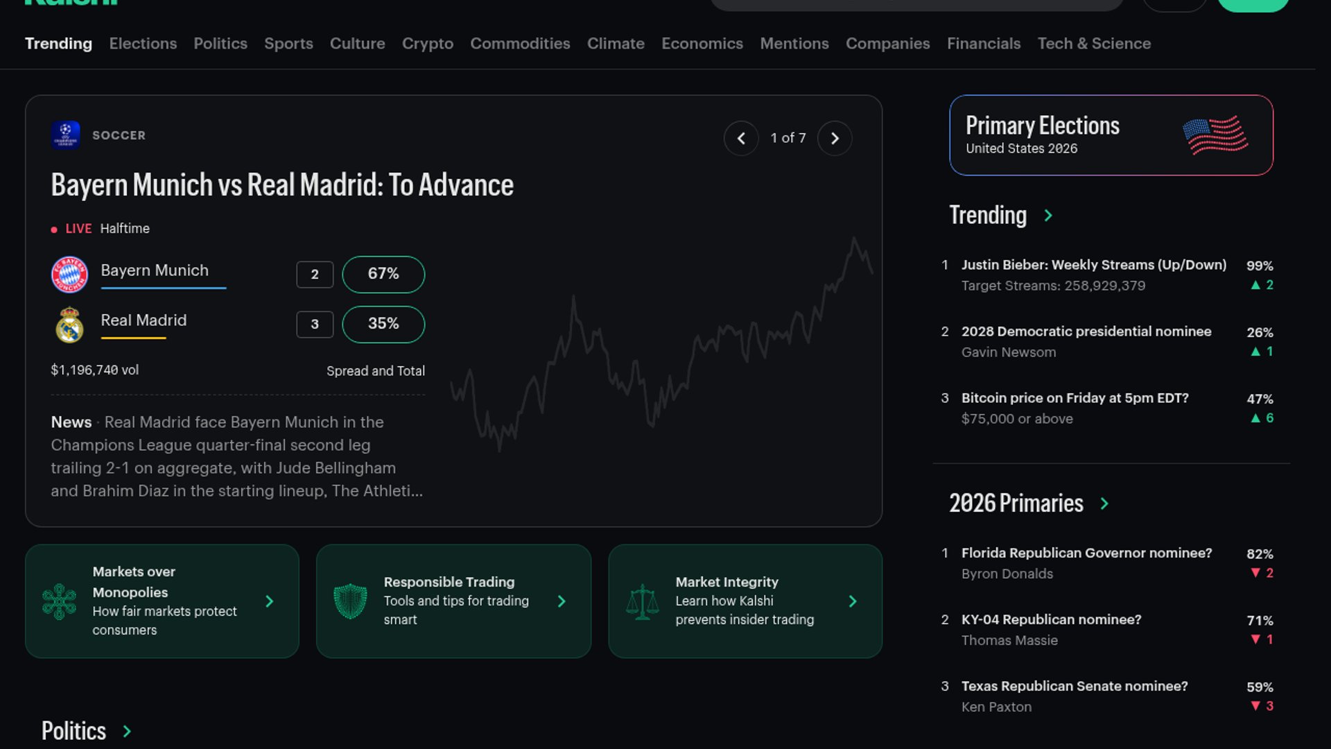Image resolution: width=1331 pixels, height=749 pixels.
Task: Open the Spread and Total link
Action: [x=375, y=371]
